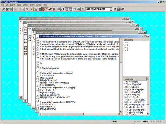This screenshot has height=124, width=166.
Task: Click the Functions panel up arrow
Action: [x=148, y=79]
